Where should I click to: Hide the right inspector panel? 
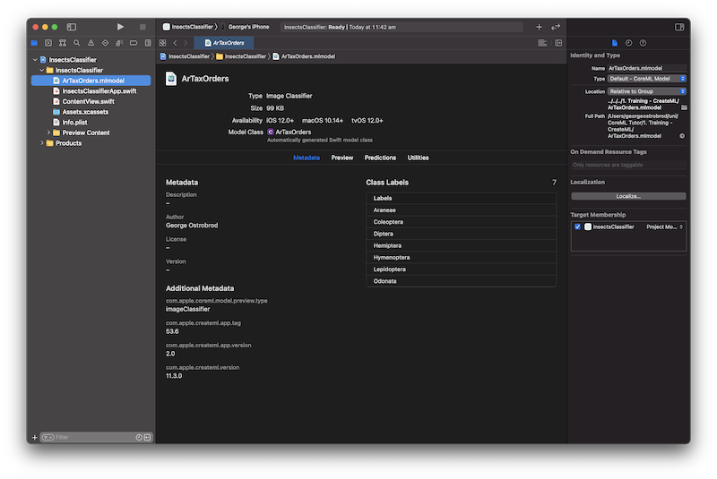(x=679, y=27)
